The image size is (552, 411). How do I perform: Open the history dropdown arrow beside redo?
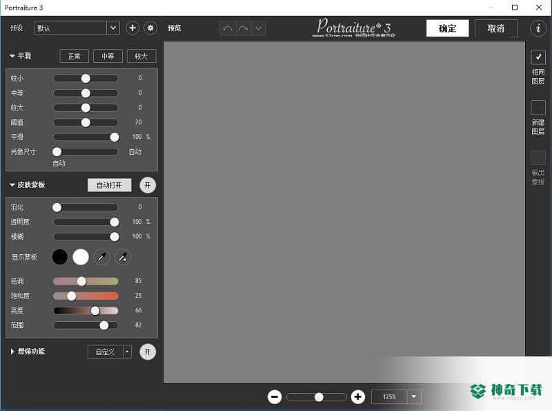pos(258,28)
